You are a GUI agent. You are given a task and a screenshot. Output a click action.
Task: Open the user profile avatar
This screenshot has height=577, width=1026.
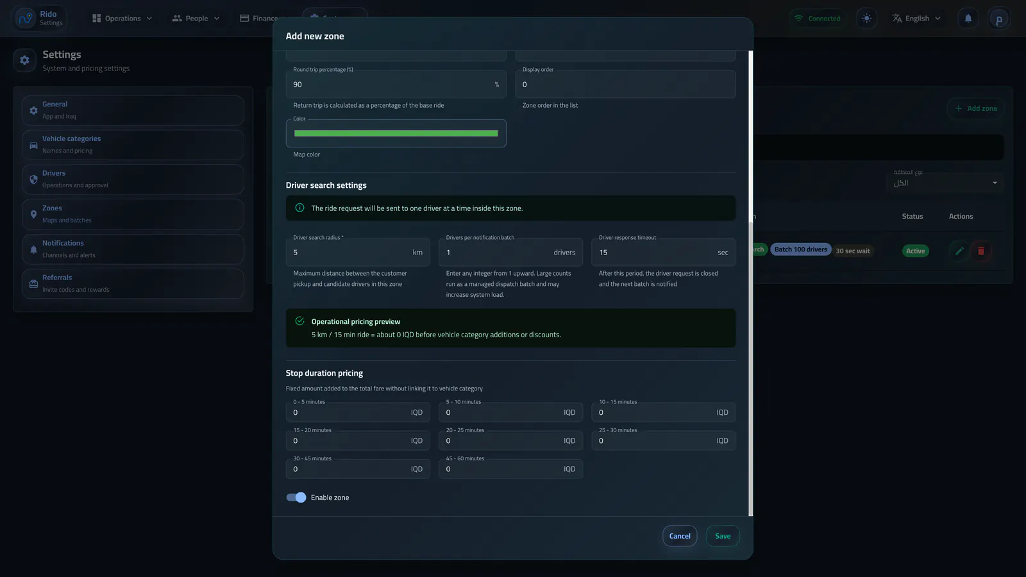pyautogui.click(x=998, y=19)
